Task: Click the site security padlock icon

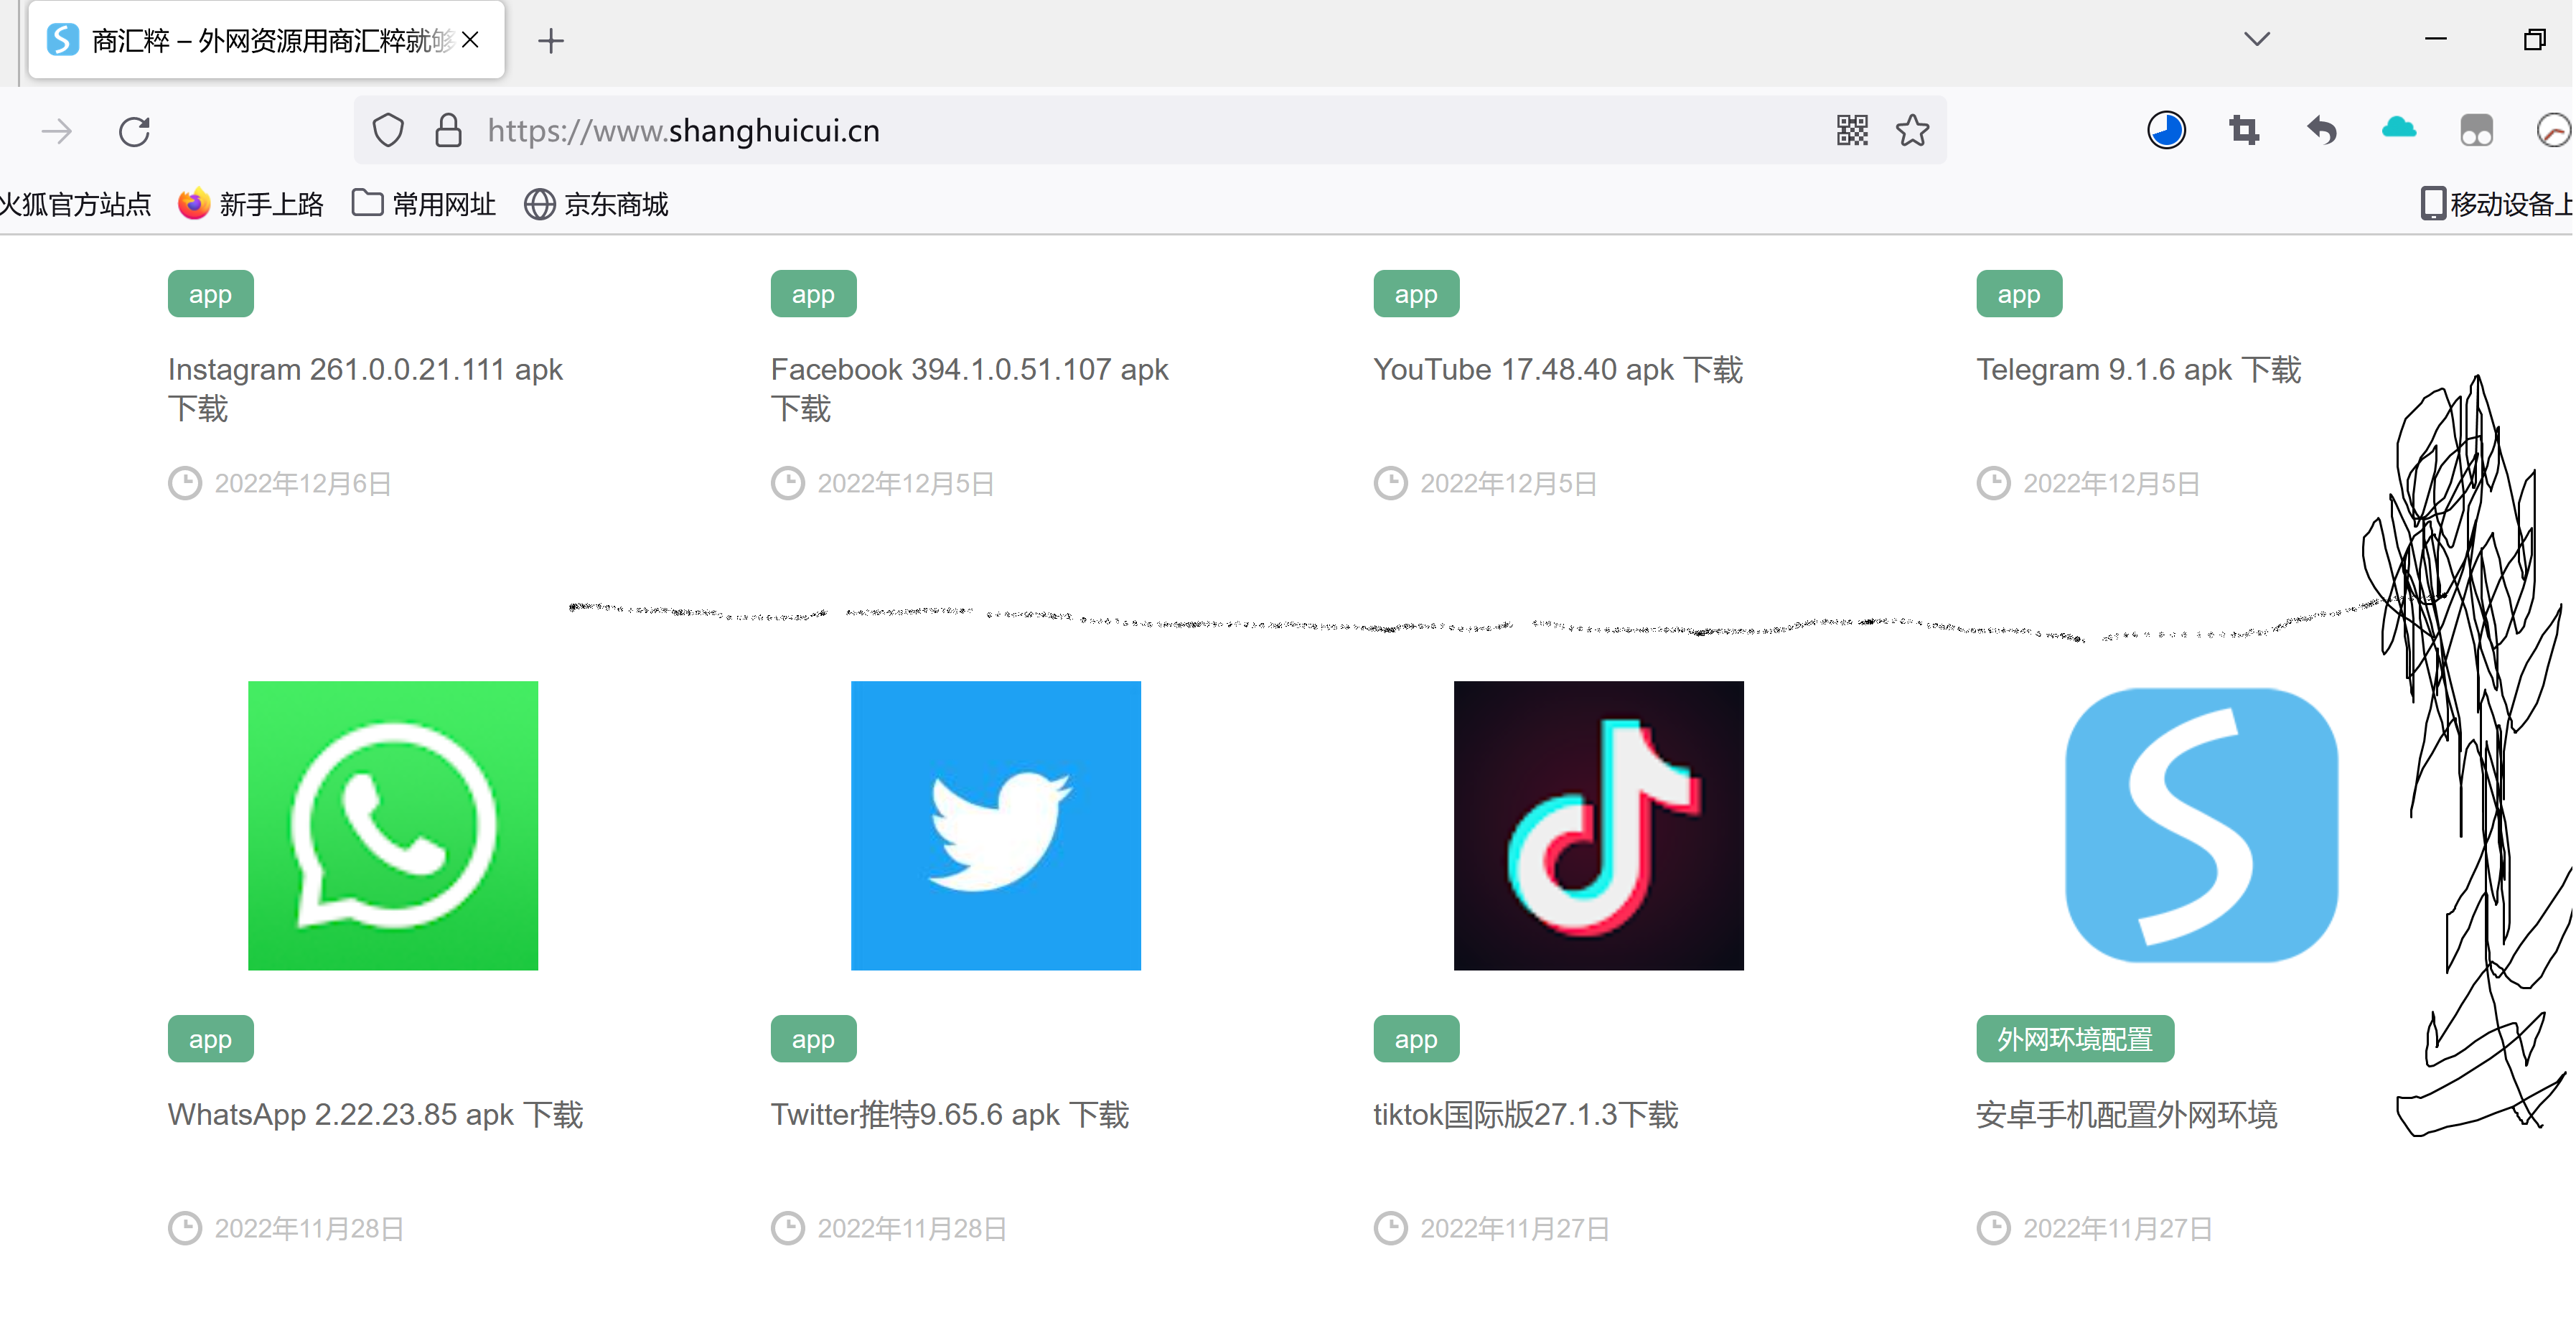Action: (448, 131)
